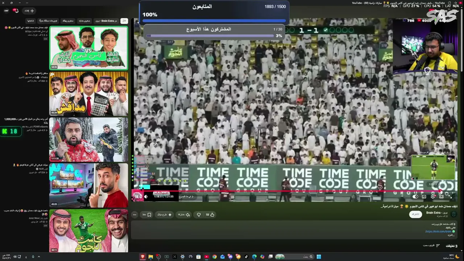This screenshot has width=464, height=261.
Task: Dislike the video
Action: coord(199,215)
